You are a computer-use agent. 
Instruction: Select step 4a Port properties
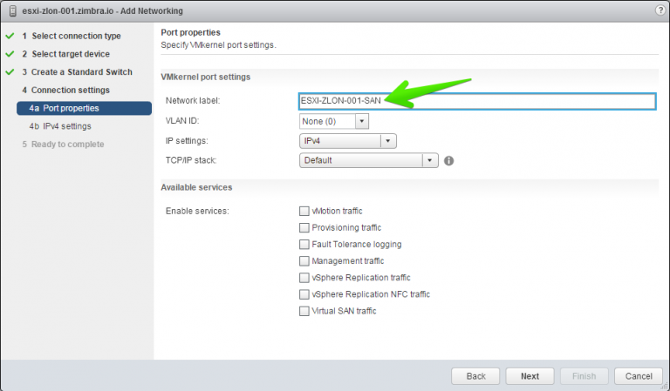click(84, 108)
